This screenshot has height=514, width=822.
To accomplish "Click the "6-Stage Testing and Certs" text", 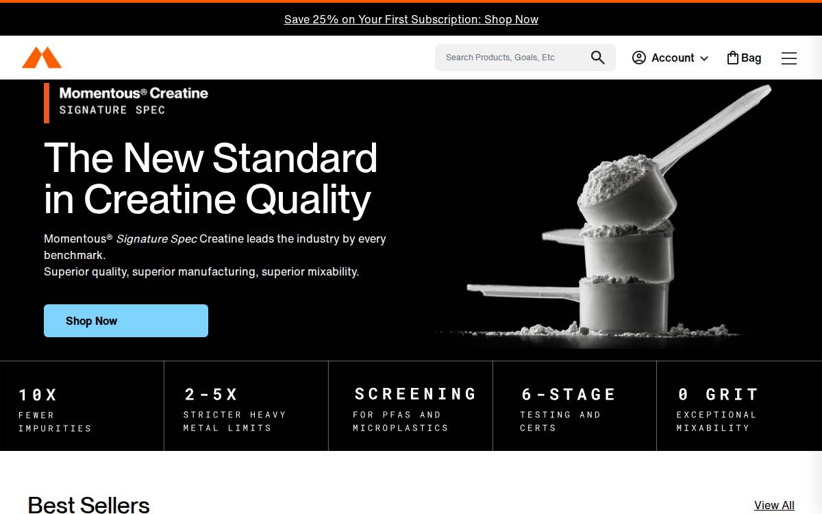I will [569, 410].
